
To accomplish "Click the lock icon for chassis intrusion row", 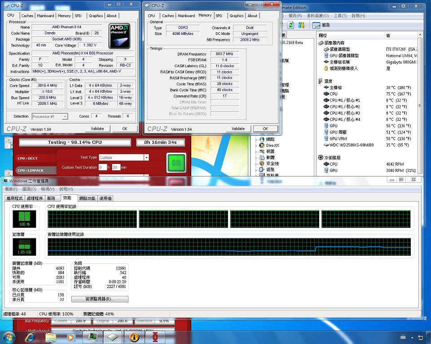I will 326,68.
